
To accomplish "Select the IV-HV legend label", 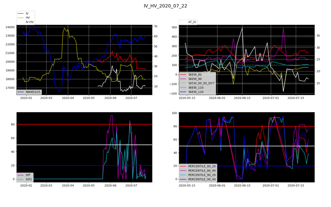I will tap(30, 22).
